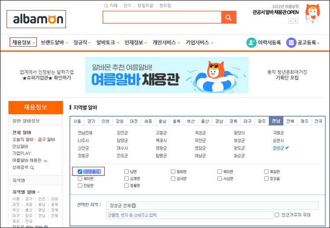Screen dimensions: 330x228
Task: Select 전남전체 district link
Action: pos(85,133)
